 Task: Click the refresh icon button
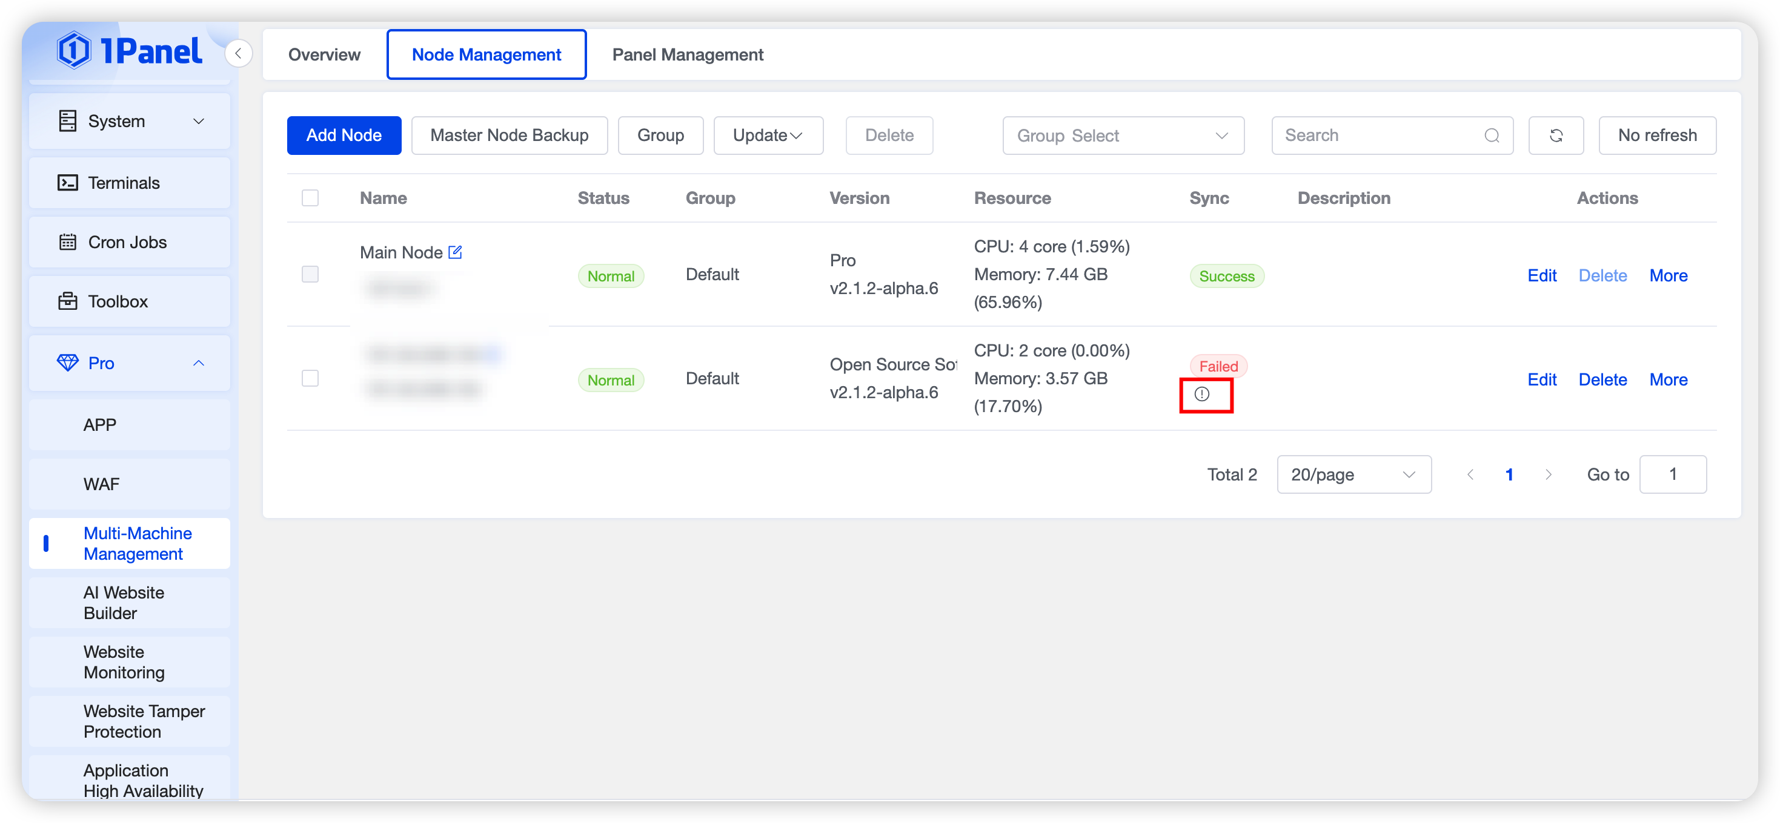pos(1555,136)
